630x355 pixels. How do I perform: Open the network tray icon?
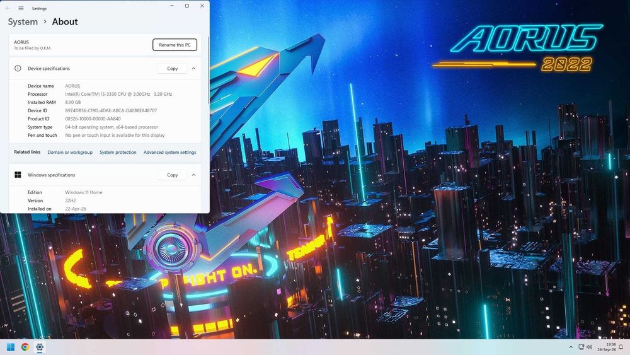(581, 347)
